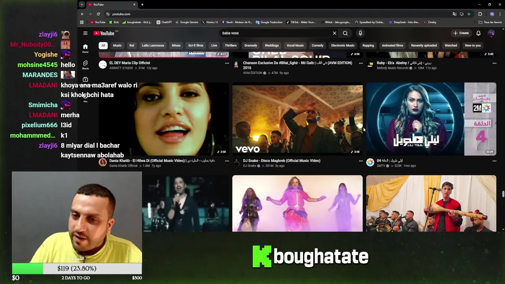Screen dimensions: 505x284
Task: Open Shorts in YouTube sidebar
Action: point(85,65)
